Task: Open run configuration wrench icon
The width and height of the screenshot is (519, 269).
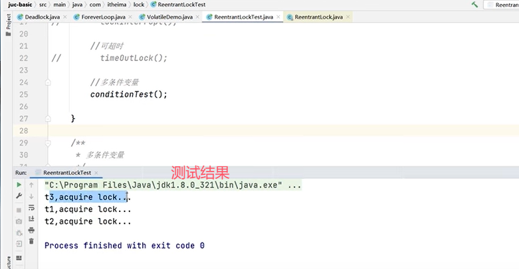Action: pos(19,196)
